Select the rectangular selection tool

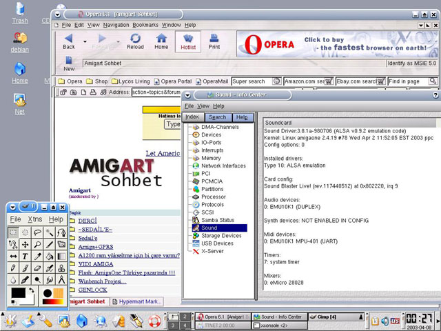coord(13,232)
